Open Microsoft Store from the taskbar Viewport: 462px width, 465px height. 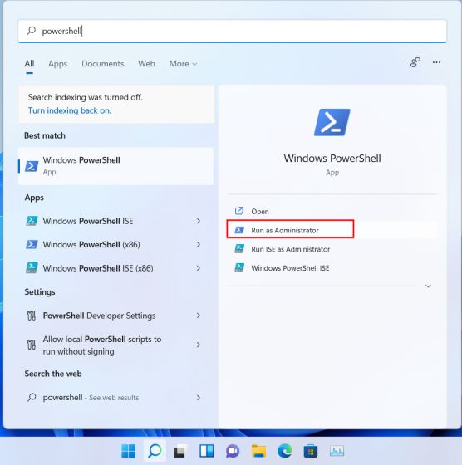[311, 451]
